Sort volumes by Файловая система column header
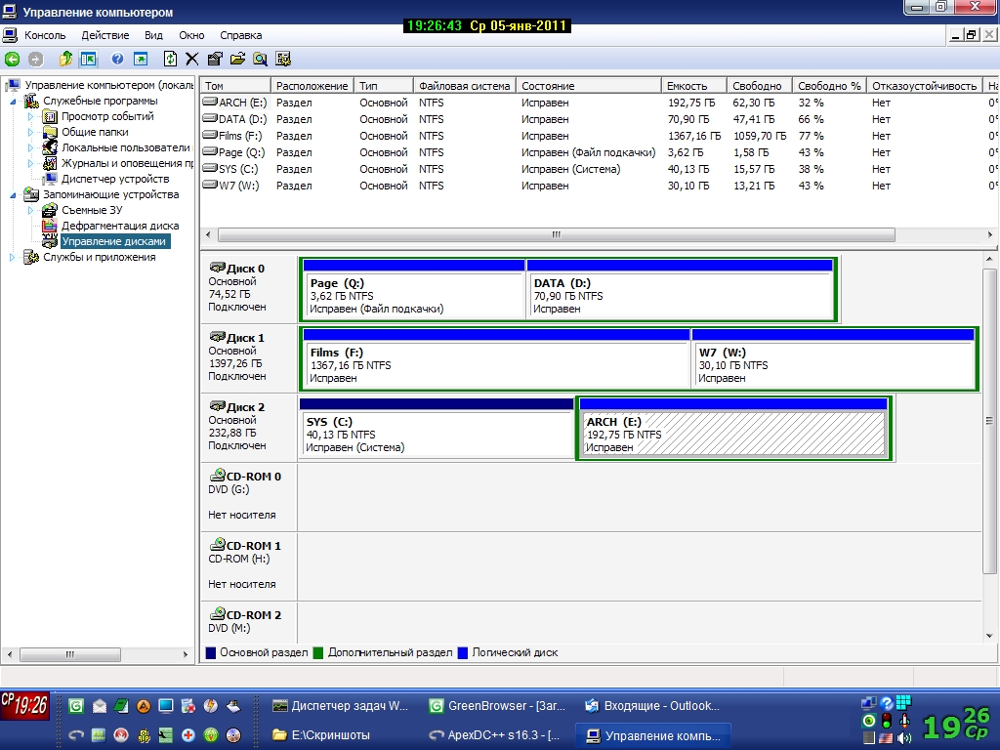Image resolution: width=1000 pixels, height=750 pixels. pyautogui.click(x=464, y=86)
